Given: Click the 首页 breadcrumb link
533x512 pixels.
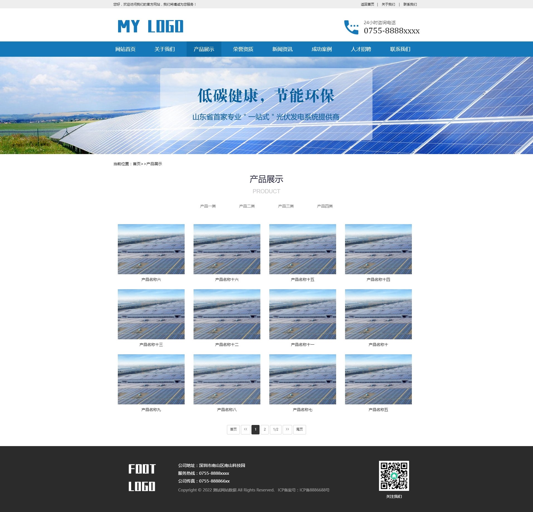Looking at the screenshot, I should pos(136,164).
